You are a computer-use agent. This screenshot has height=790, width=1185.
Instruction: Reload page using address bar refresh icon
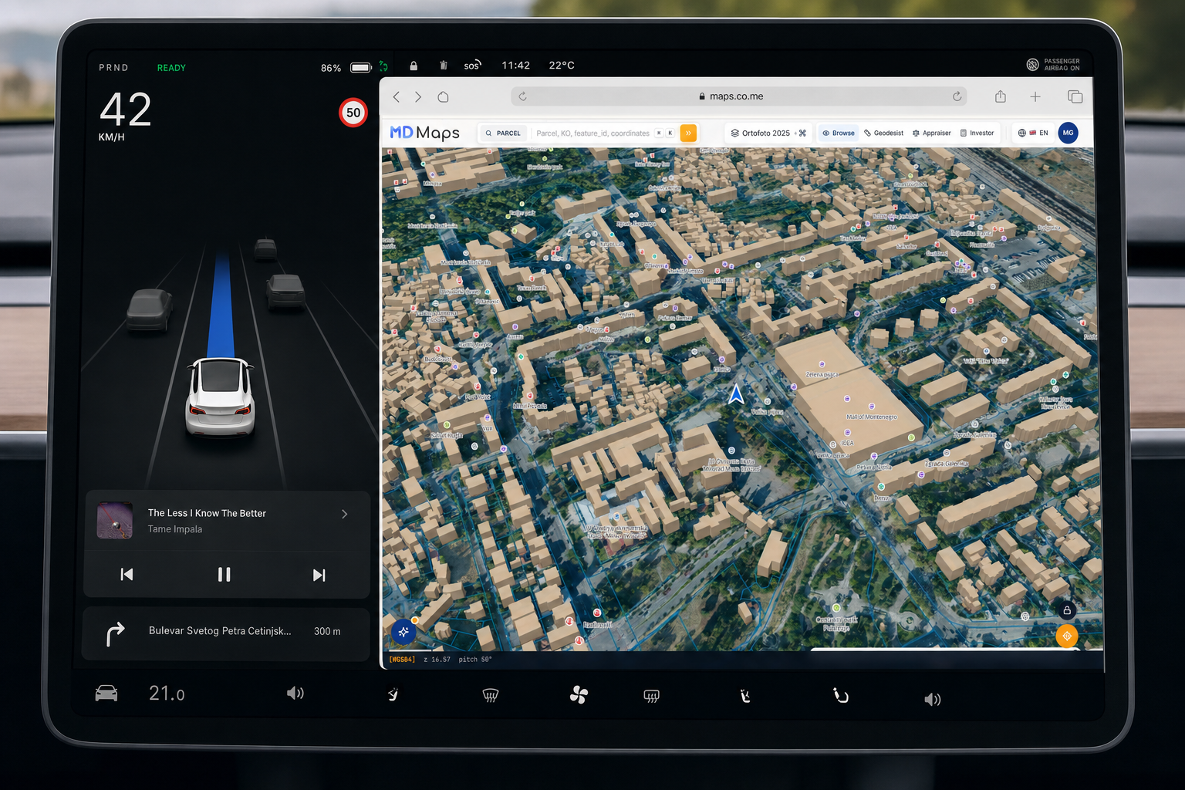point(957,96)
